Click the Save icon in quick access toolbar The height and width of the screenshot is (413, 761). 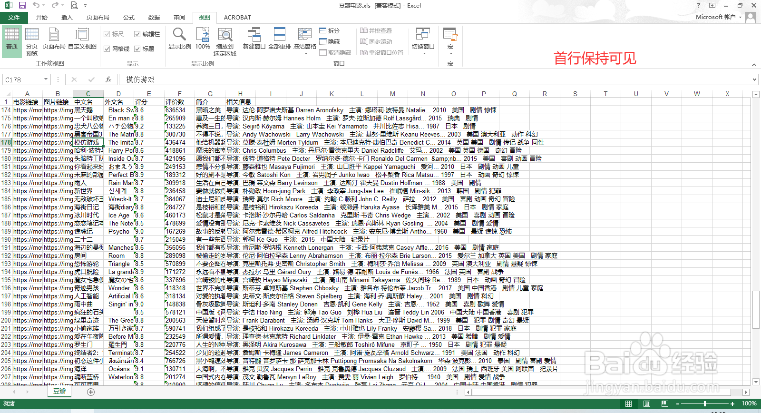coord(22,5)
